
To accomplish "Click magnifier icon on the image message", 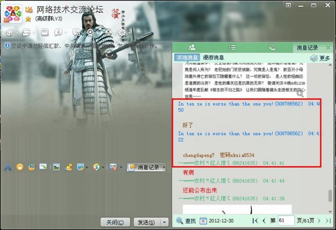I will click(x=300, y=94).
